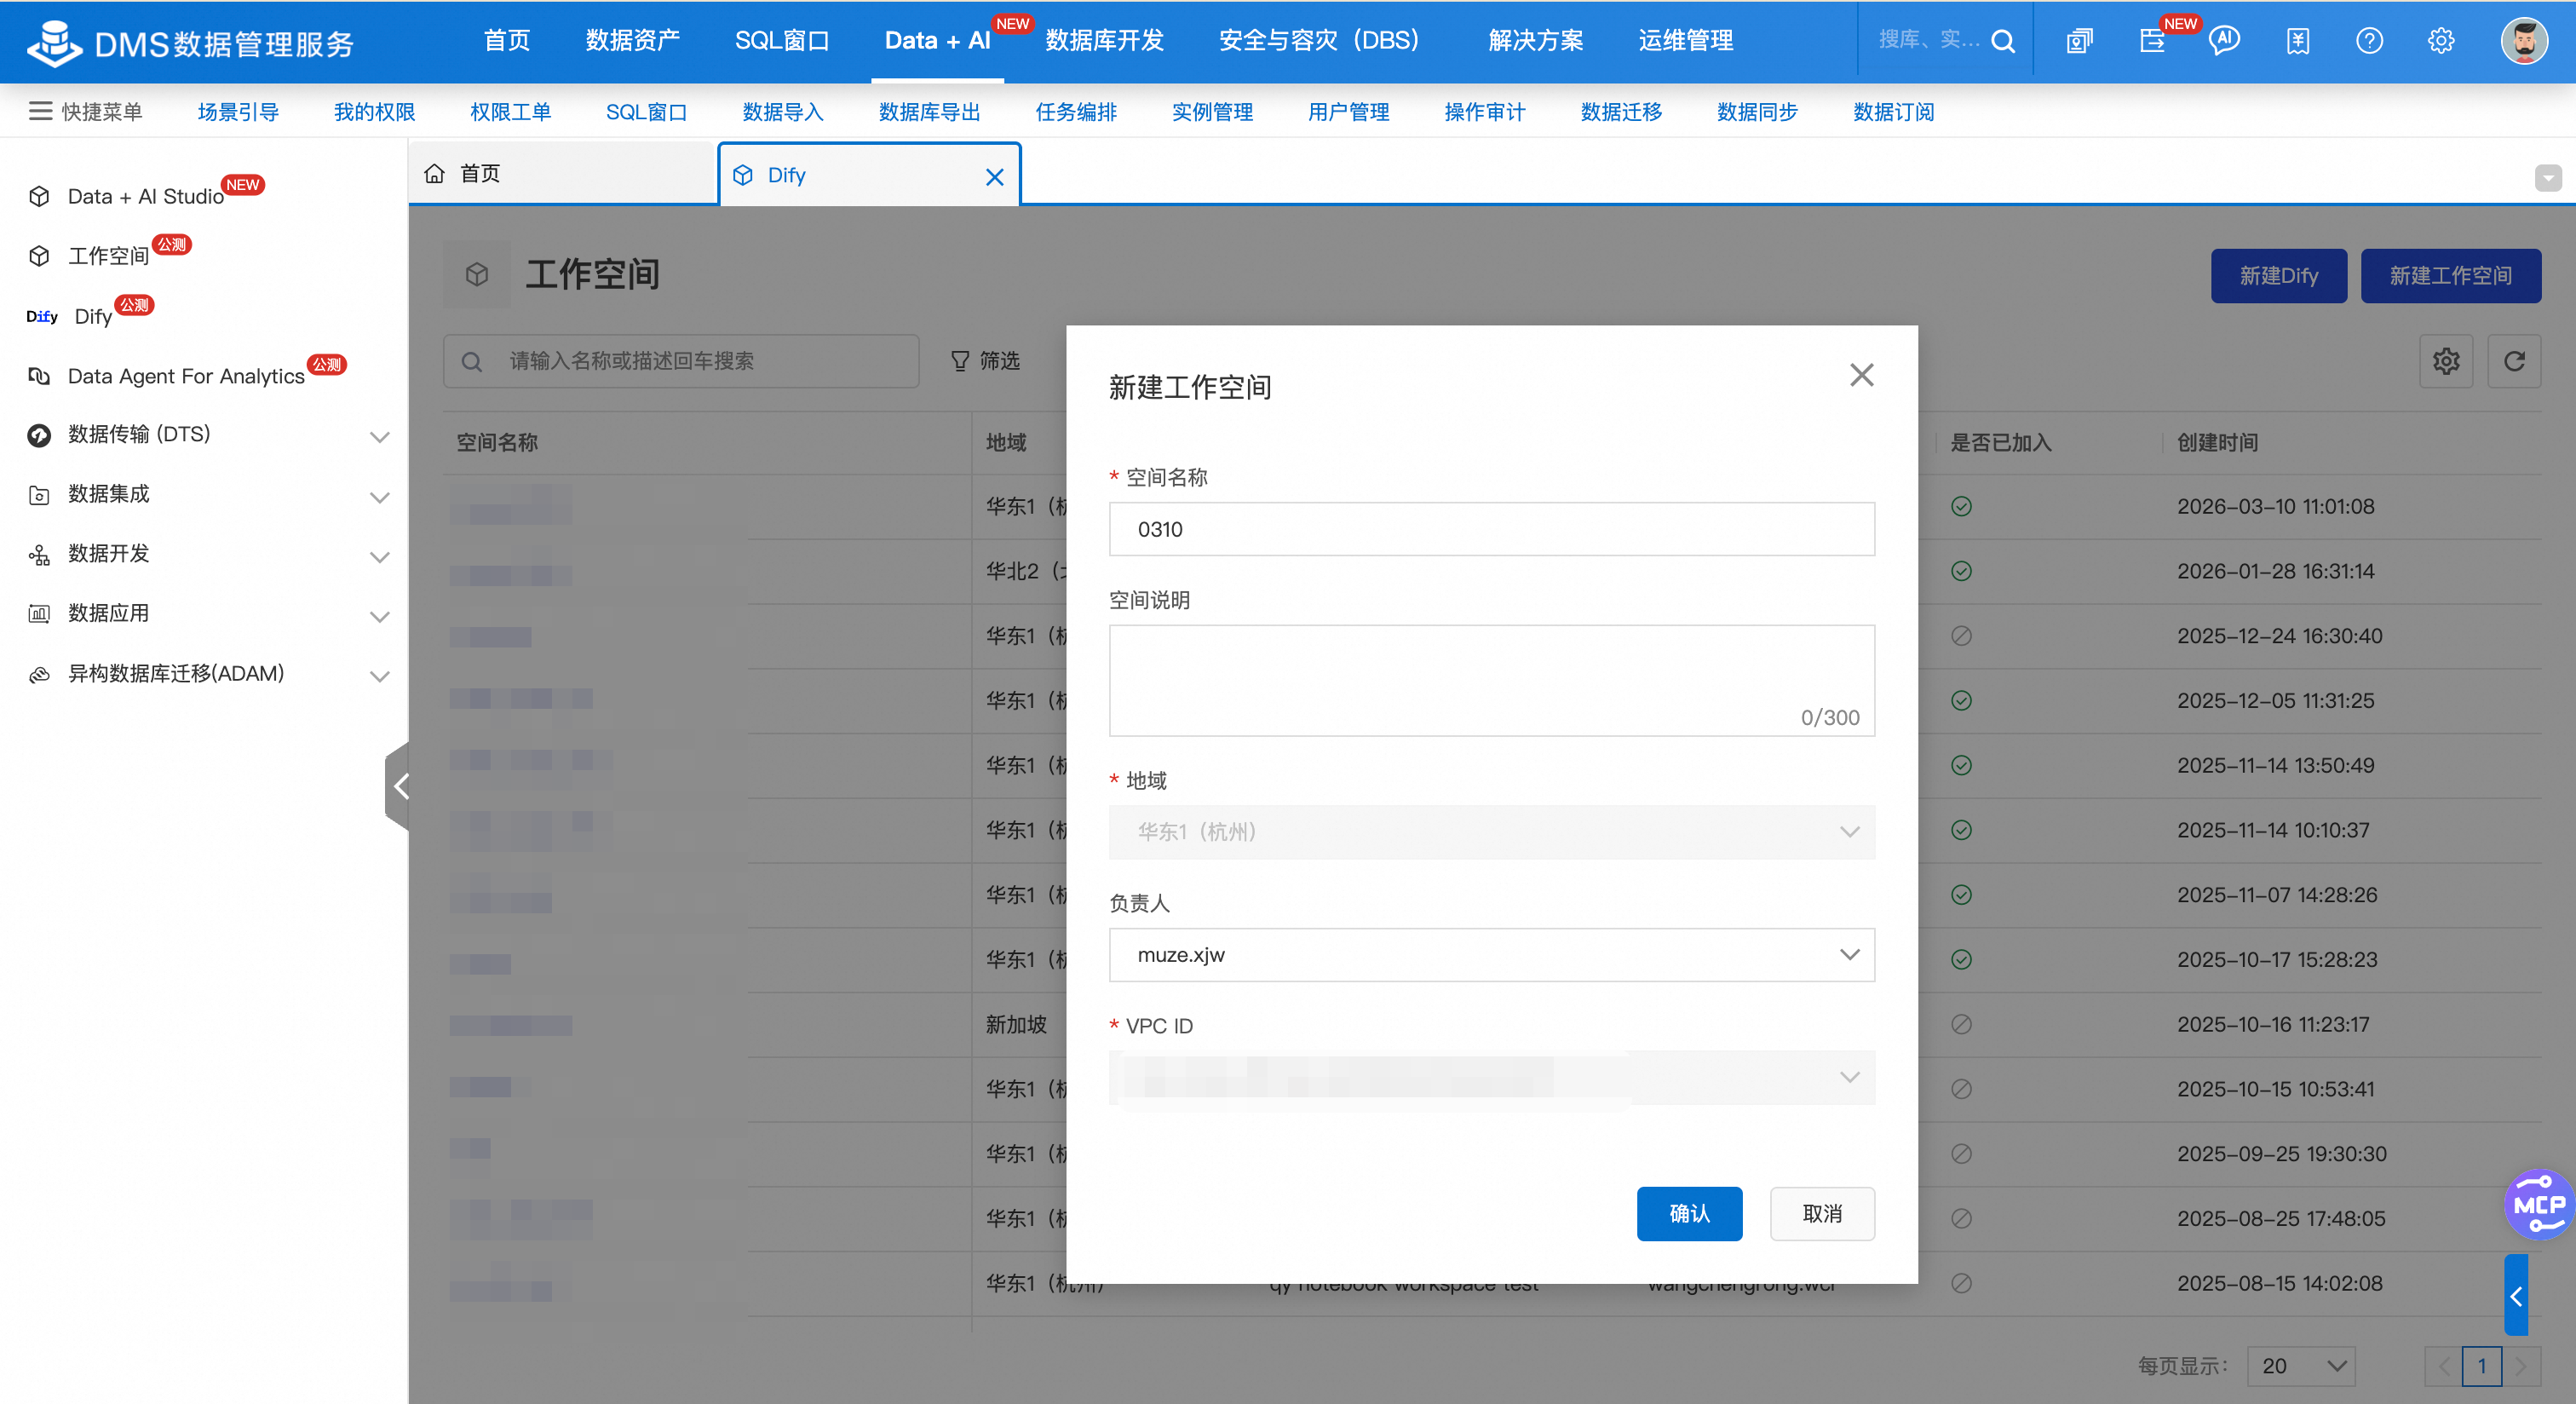Open the VPC ID dropdown

point(1491,1077)
